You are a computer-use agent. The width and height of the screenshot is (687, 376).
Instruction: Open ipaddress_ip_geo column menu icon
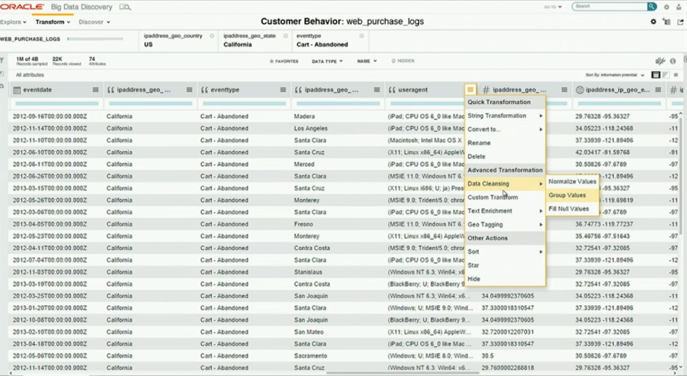point(658,90)
